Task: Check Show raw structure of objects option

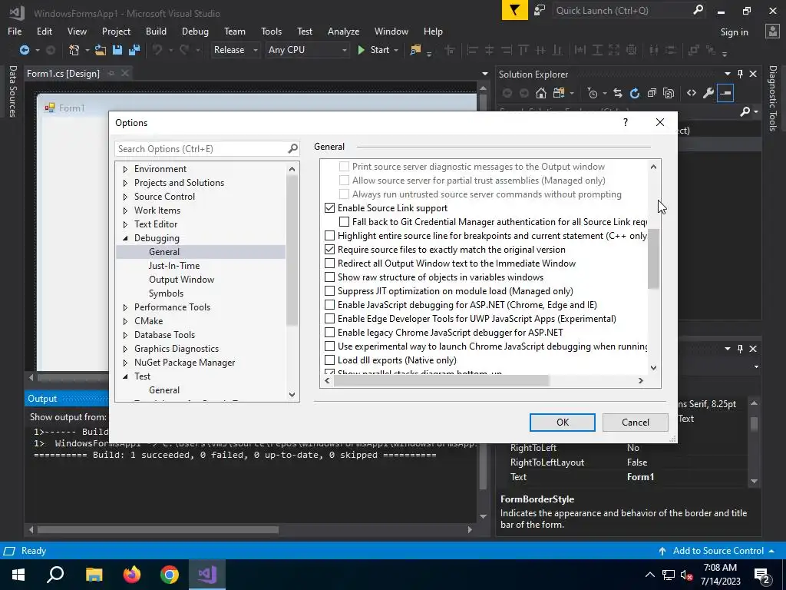Action: [x=329, y=277]
